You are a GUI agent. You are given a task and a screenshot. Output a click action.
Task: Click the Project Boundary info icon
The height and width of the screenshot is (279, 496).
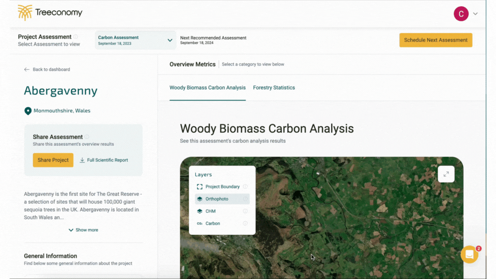pyautogui.click(x=245, y=186)
